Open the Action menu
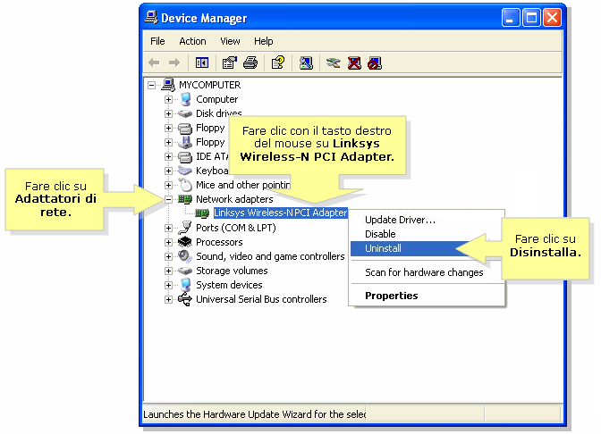601x434 pixels. click(193, 41)
